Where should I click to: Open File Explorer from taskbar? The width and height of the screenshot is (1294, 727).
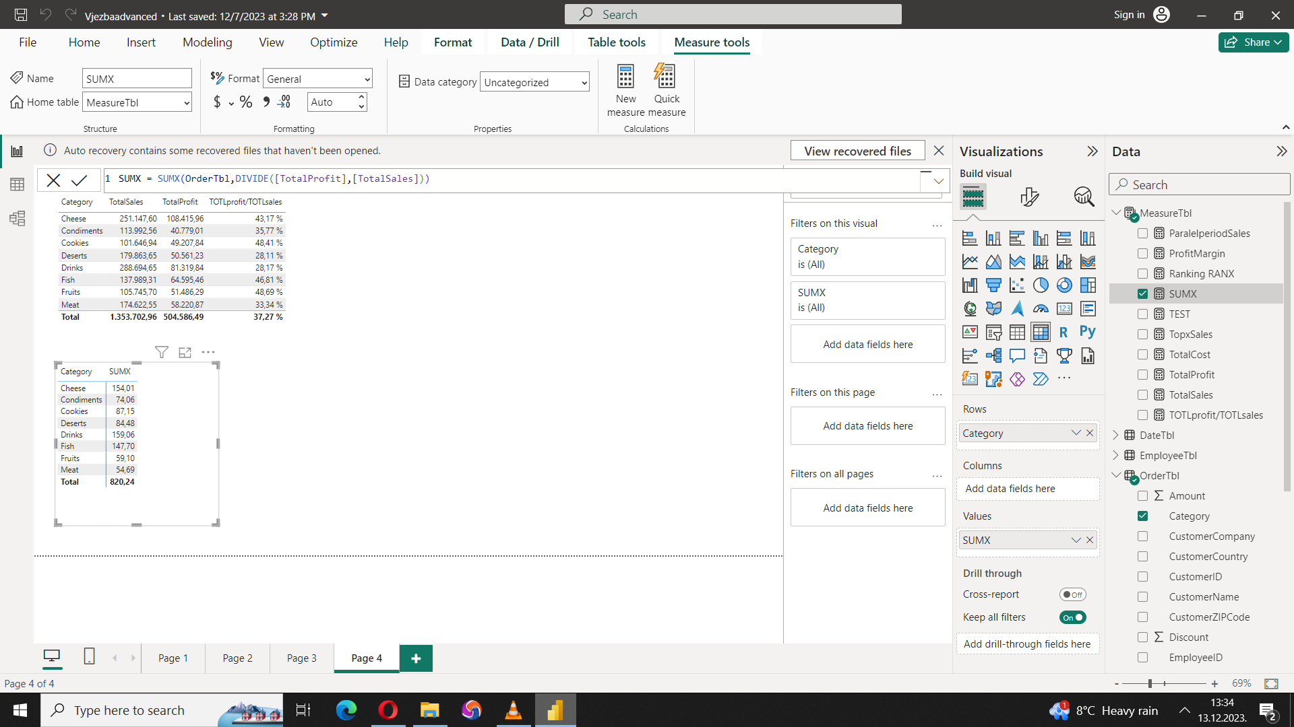click(429, 710)
